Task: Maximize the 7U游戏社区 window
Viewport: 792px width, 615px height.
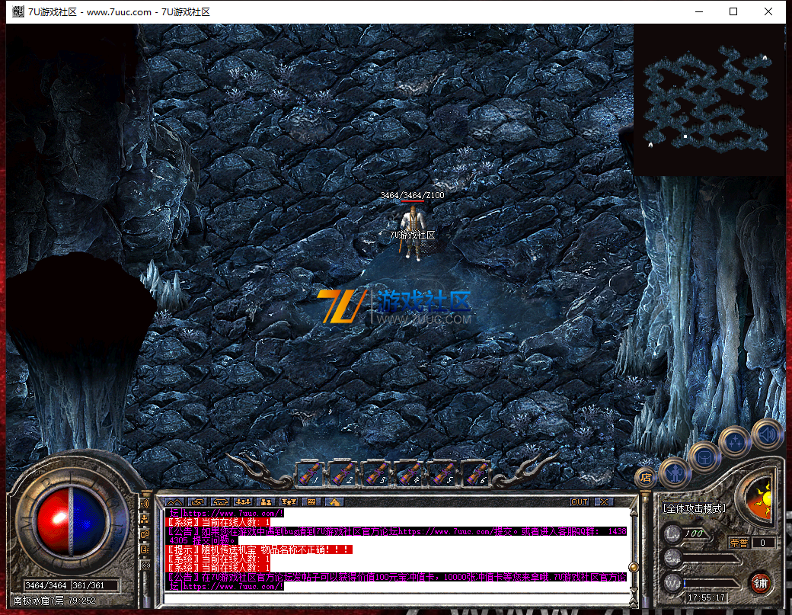Action: coord(733,11)
